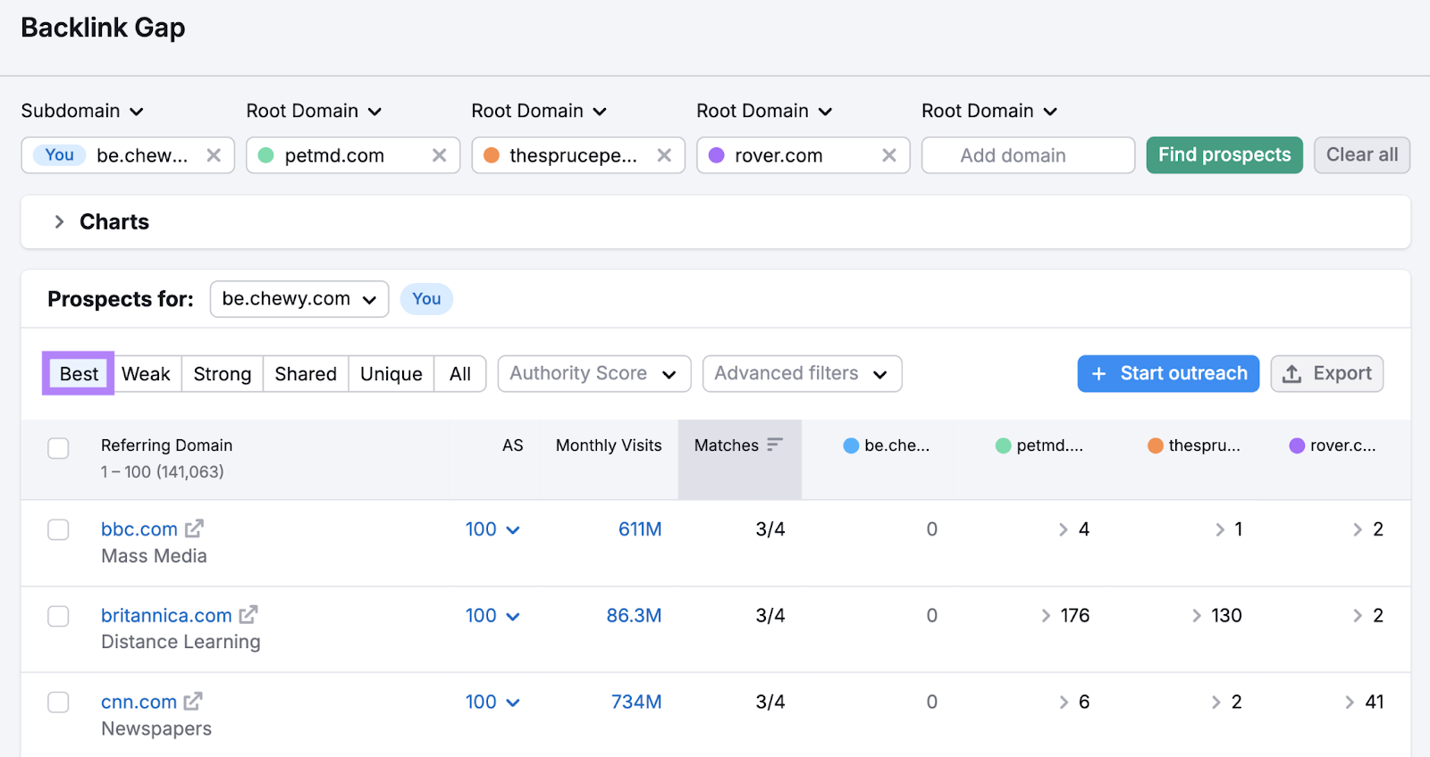The width and height of the screenshot is (1430, 757).
Task: Select the Strong prospects tab
Action: (x=222, y=374)
